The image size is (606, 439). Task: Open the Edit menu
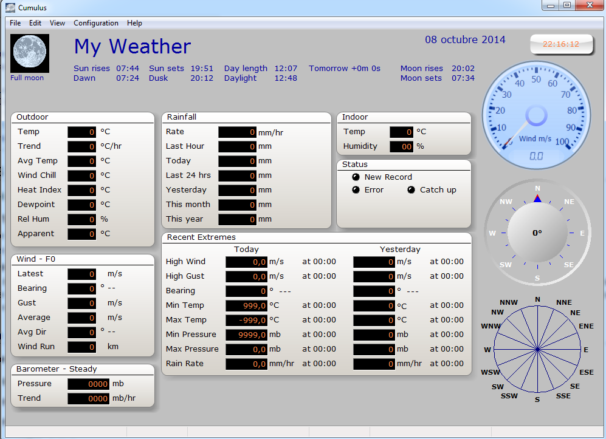pyautogui.click(x=35, y=23)
